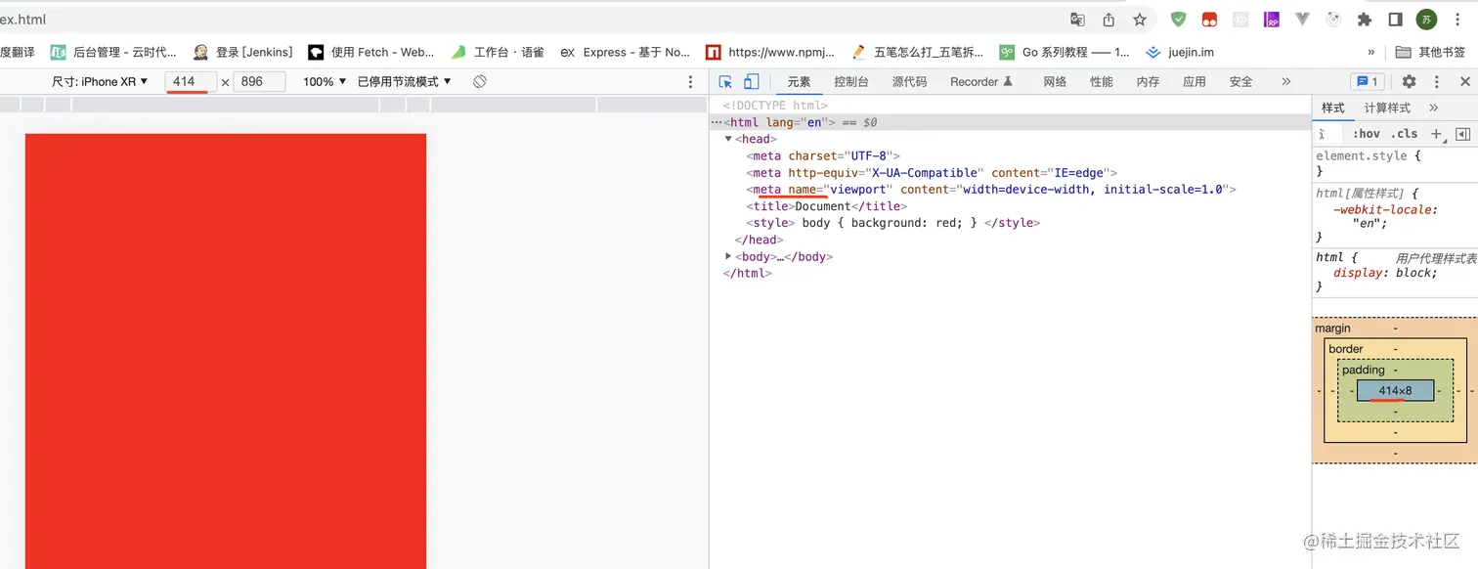
Task: Click the height field showing 896
Action: 259,82
